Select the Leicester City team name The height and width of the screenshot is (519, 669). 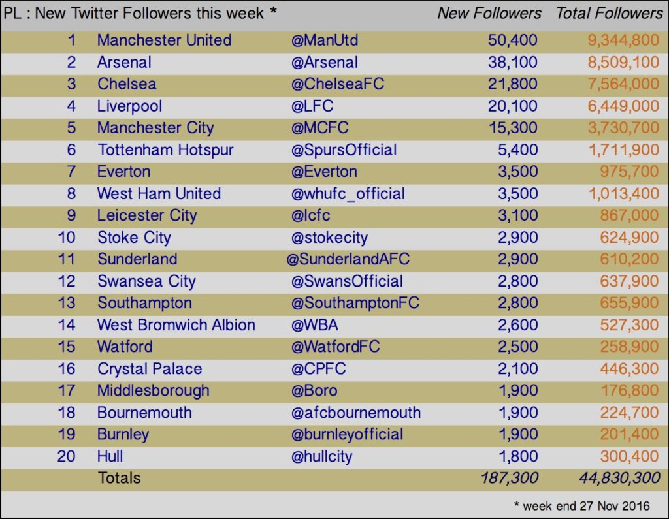pyautogui.click(x=147, y=215)
